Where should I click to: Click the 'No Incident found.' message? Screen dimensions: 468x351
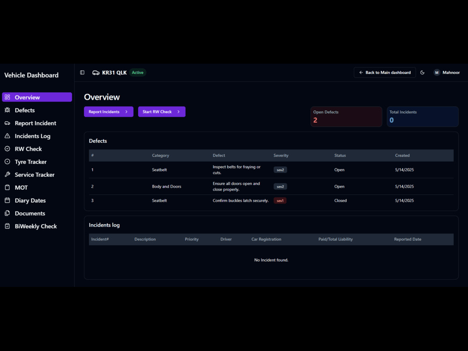point(271,260)
